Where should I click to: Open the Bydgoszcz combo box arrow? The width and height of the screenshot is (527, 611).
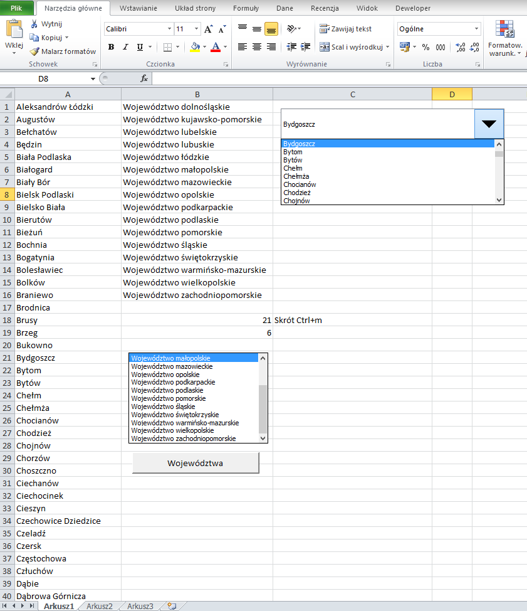[489, 124]
